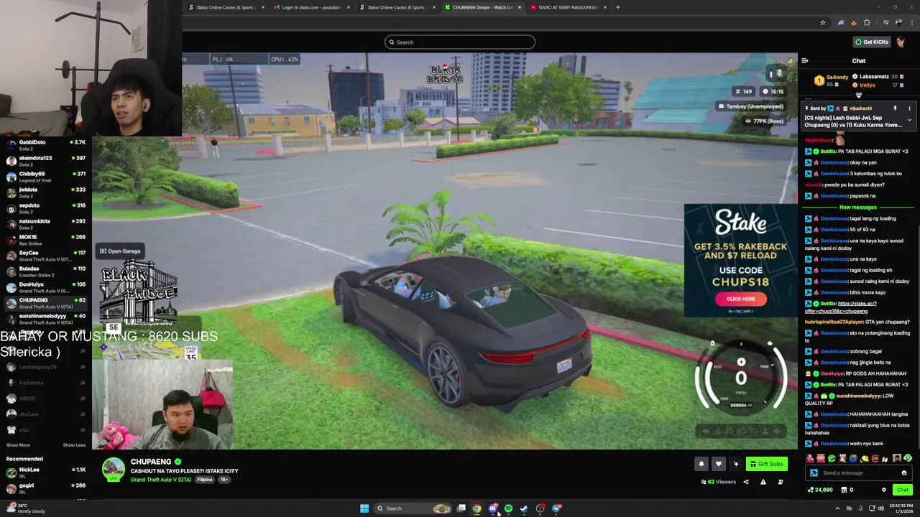Open Grand Theft Auto V category link
This screenshot has width=920, height=517.
click(161, 480)
